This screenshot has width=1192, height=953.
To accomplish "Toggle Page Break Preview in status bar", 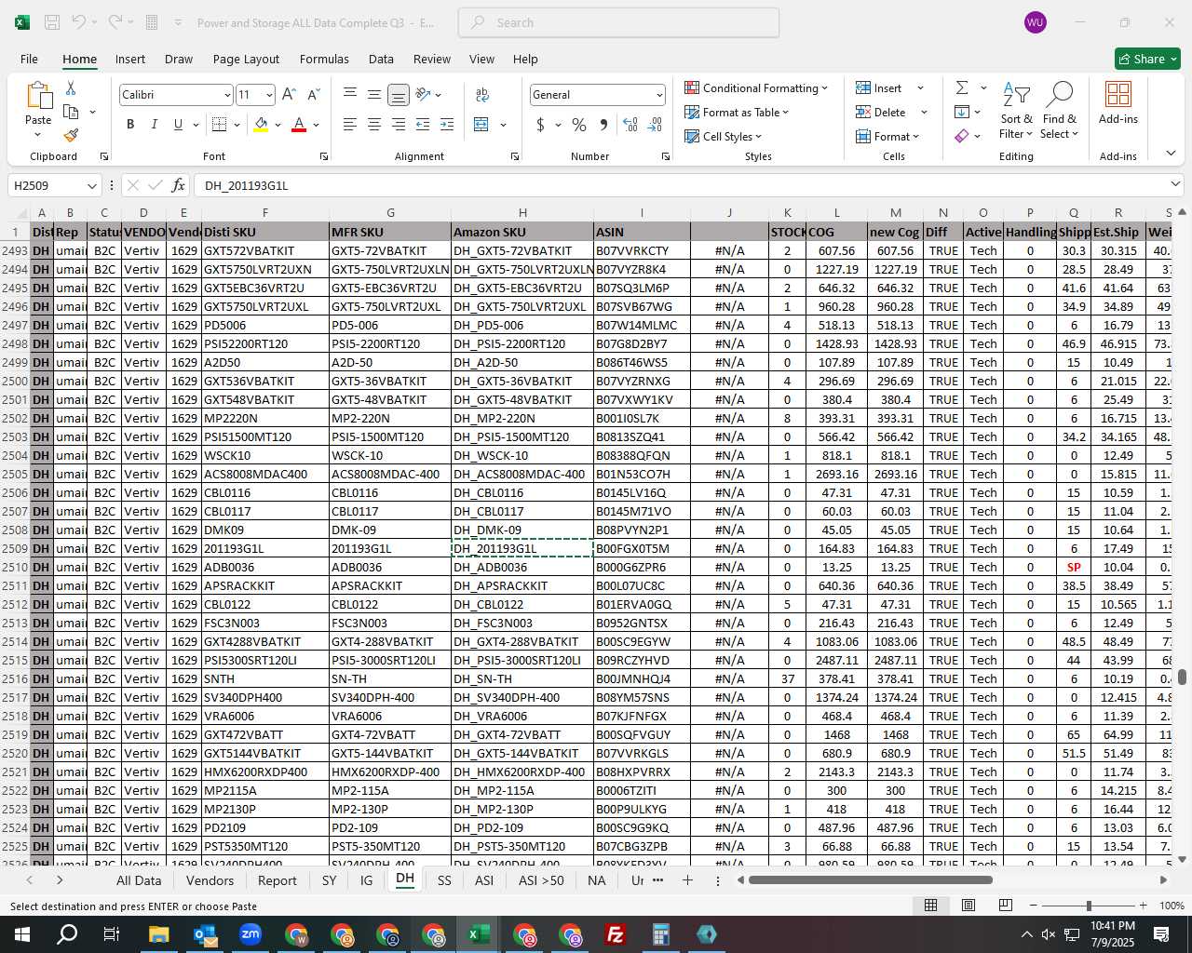I will [x=1005, y=906].
